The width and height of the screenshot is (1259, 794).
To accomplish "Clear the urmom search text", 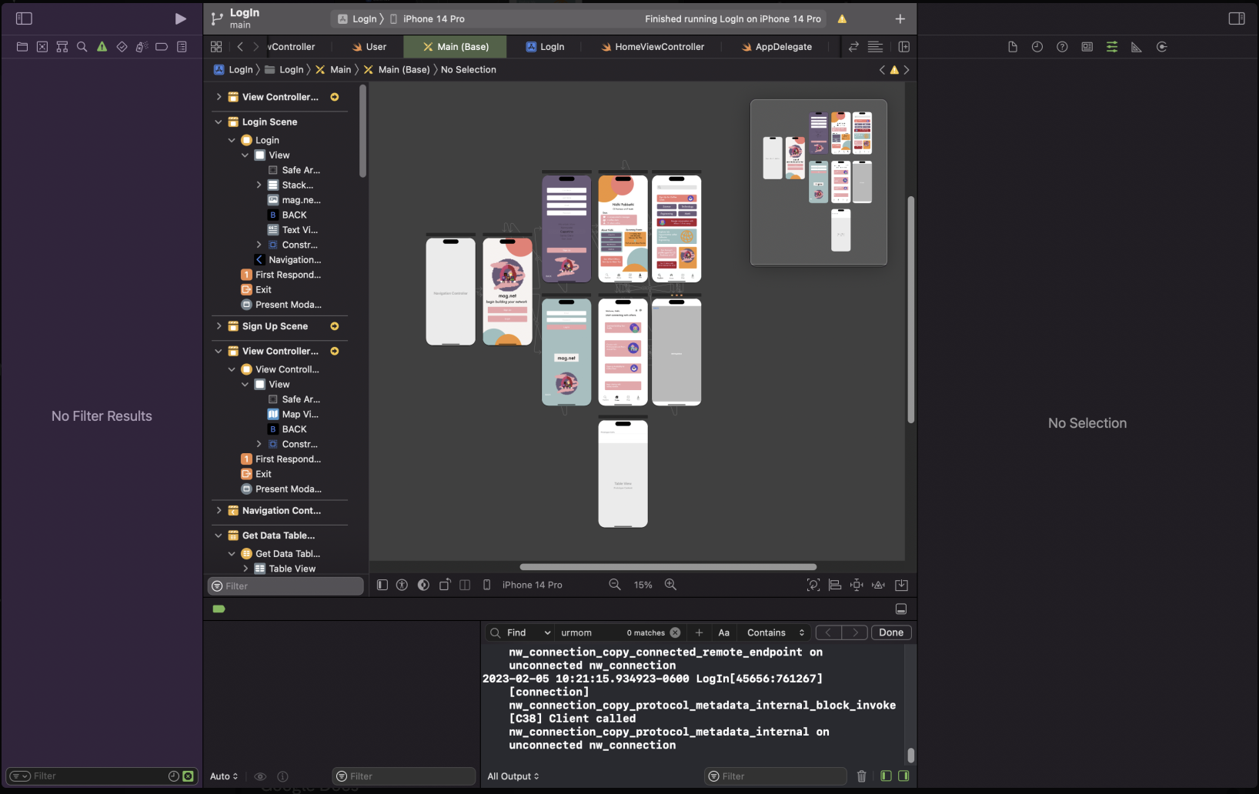I will 675,632.
